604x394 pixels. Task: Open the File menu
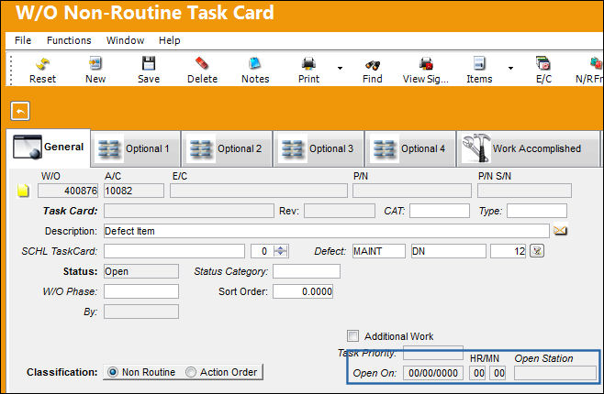point(23,40)
